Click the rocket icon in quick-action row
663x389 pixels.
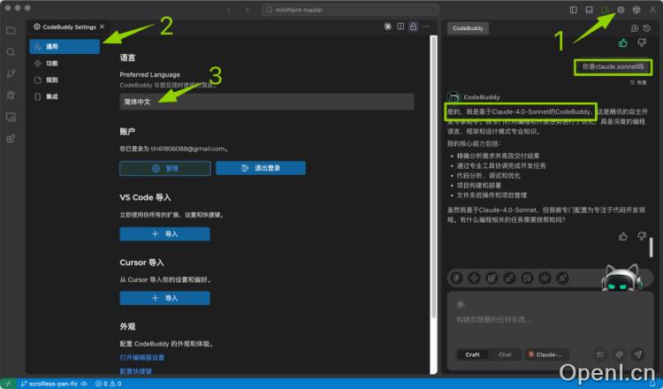tap(562, 278)
